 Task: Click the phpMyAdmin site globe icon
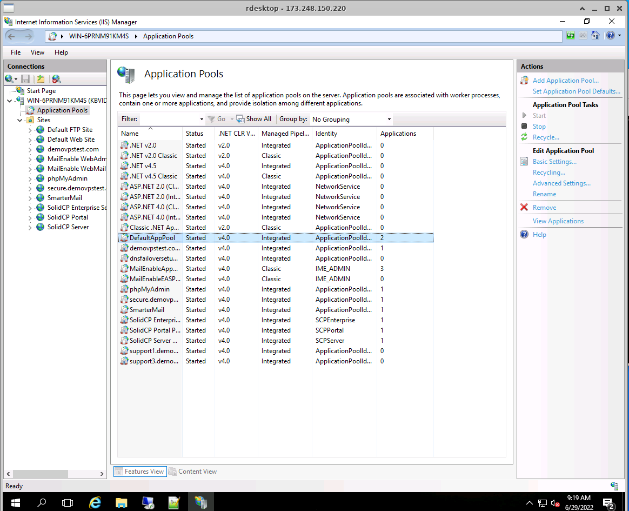40,178
